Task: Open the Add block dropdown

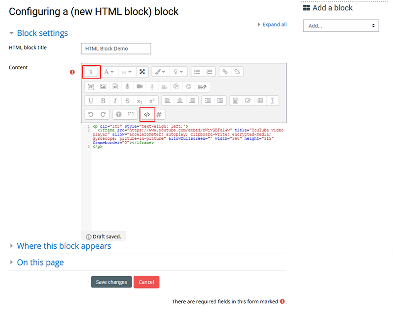Action: tap(341, 25)
